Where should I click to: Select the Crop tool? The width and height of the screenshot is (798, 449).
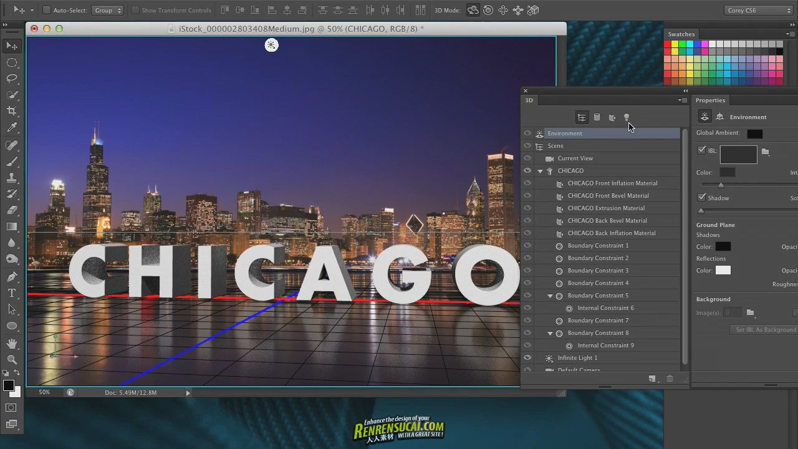point(12,111)
